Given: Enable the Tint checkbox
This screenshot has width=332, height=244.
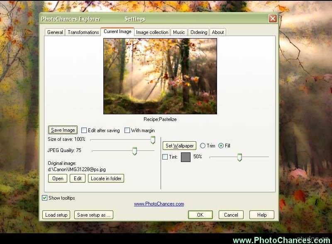Looking at the screenshot, I should pos(165,157).
